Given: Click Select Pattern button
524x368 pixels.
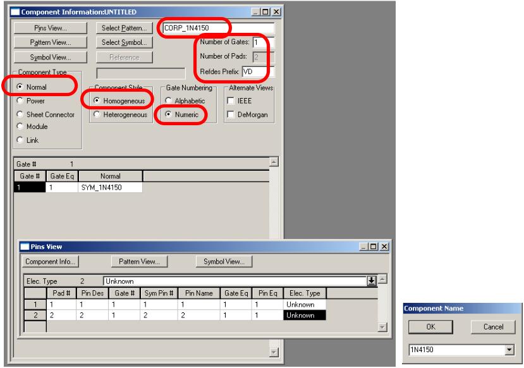Looking at the screenshot, I should pos(125,28).
